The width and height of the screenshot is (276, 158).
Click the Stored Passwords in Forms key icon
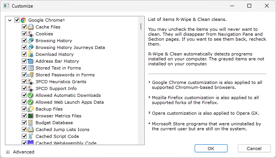tap(31, 75)
